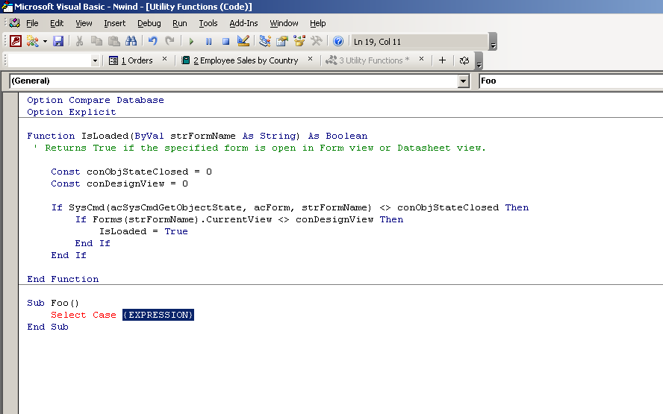Click the 'Sub Foo()' line
Image resolution: width=663 pixels, height=414 pixels.
tap(53, 303)
